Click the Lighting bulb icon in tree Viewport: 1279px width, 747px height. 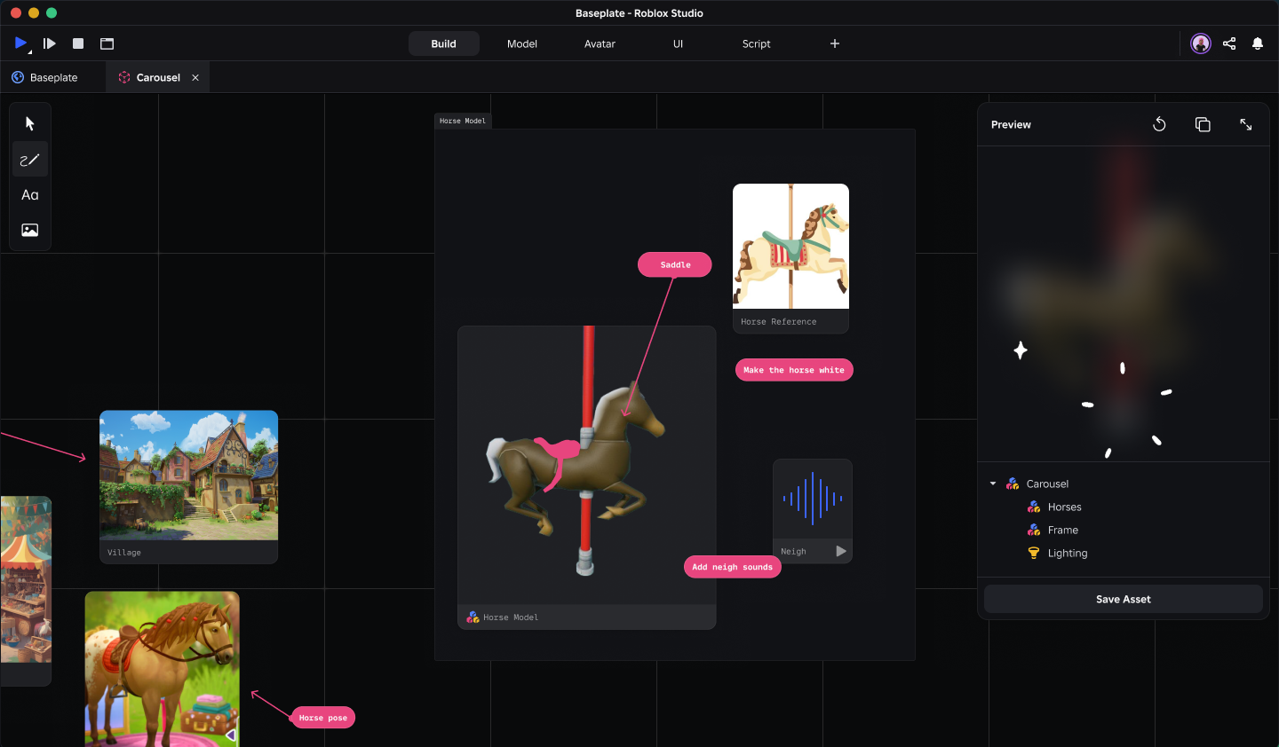point(1034,553)
